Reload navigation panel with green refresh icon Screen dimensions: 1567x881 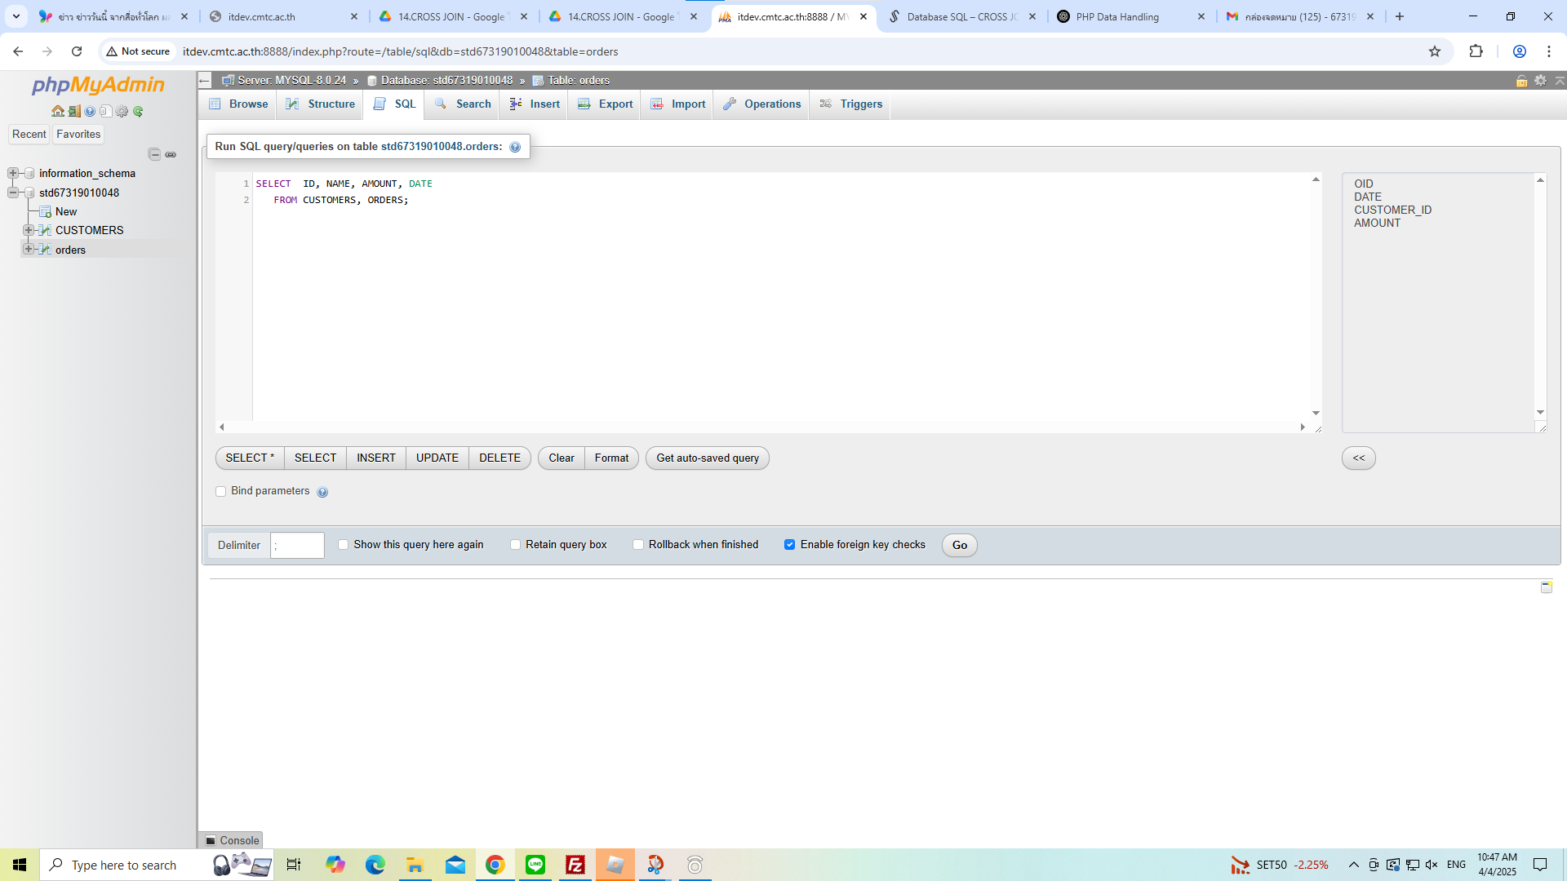click(138, 111)
